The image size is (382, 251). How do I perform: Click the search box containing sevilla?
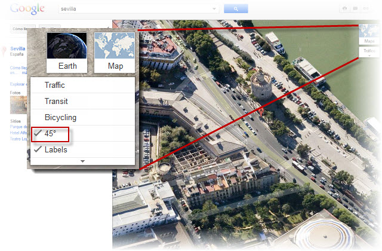138,9
